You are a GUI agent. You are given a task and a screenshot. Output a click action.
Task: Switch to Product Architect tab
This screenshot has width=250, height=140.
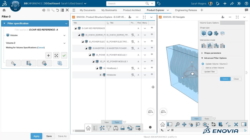click(132, 10)
